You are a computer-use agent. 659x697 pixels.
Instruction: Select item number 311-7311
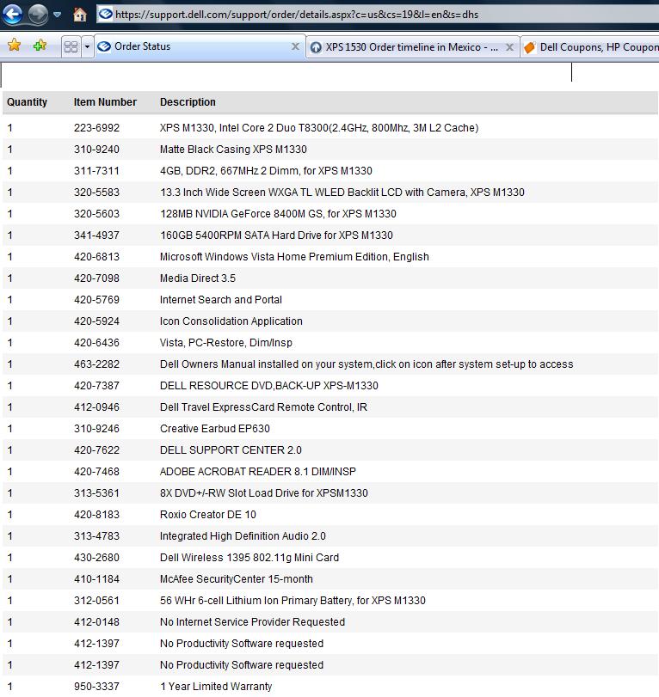(x=96, y=171)
